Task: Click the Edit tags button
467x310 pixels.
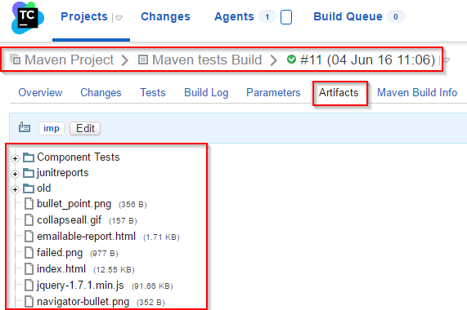Action: [85, 129]
